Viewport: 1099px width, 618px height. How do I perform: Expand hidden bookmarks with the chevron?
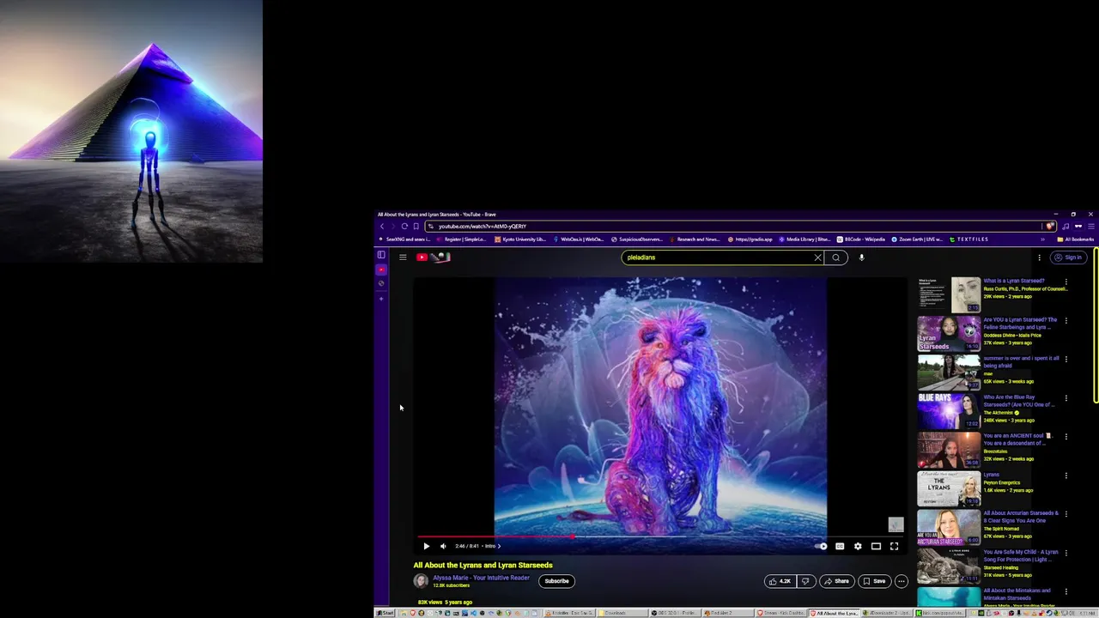(x=1042, y=239)
